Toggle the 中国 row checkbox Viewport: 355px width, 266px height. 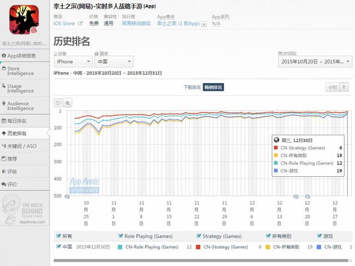59,246
